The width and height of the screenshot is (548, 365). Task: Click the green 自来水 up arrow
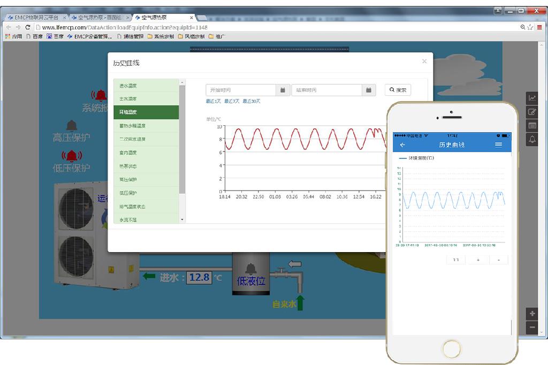[x=300, y=303]
